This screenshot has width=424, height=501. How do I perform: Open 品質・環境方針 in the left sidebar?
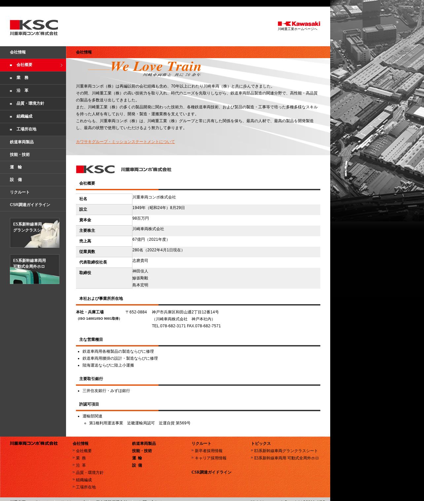(33, 104)
